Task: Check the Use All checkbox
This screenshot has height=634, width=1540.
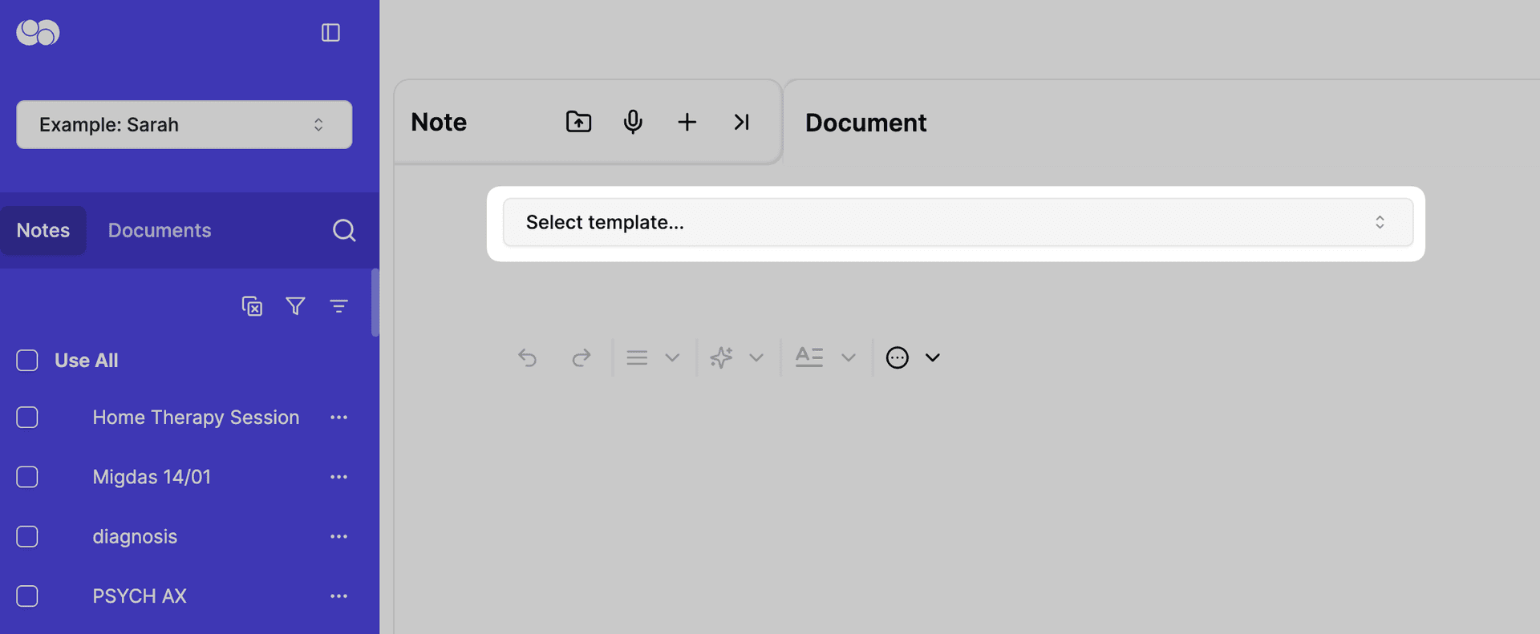Action: (x=27, y=361)
